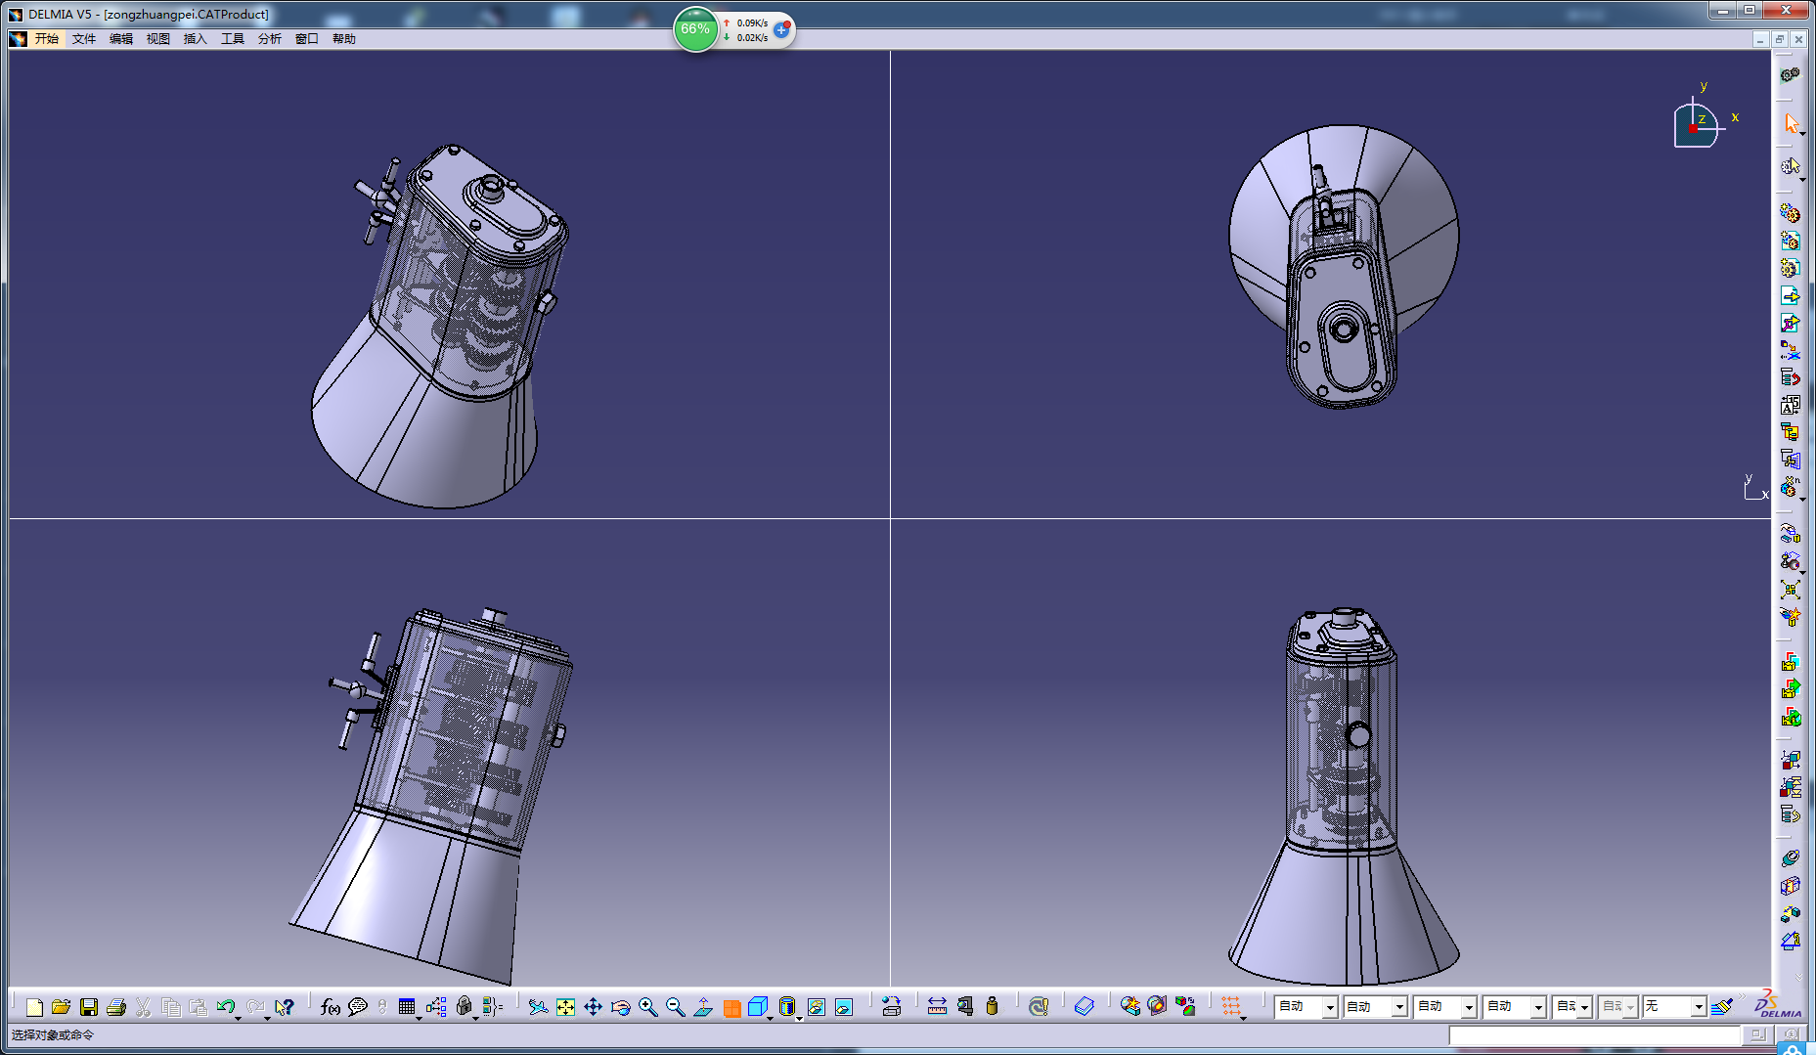Expand the fourth 自动 dropdown
Image resolution: width=1816 pixels, height=1055 pixels.
click(1538, 1007)
